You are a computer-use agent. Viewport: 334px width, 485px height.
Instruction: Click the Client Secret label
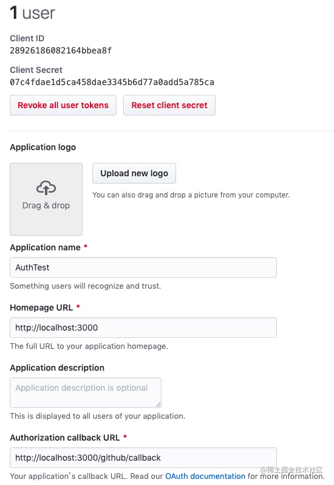click(x=36, y=70)
